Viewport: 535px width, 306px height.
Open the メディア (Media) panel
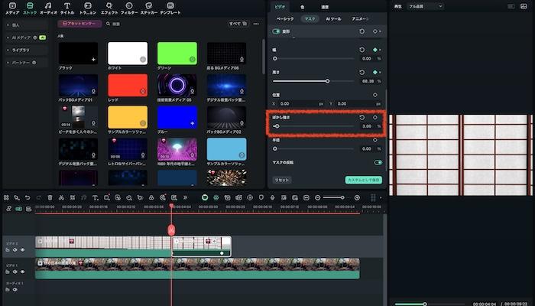coord(12,8)
